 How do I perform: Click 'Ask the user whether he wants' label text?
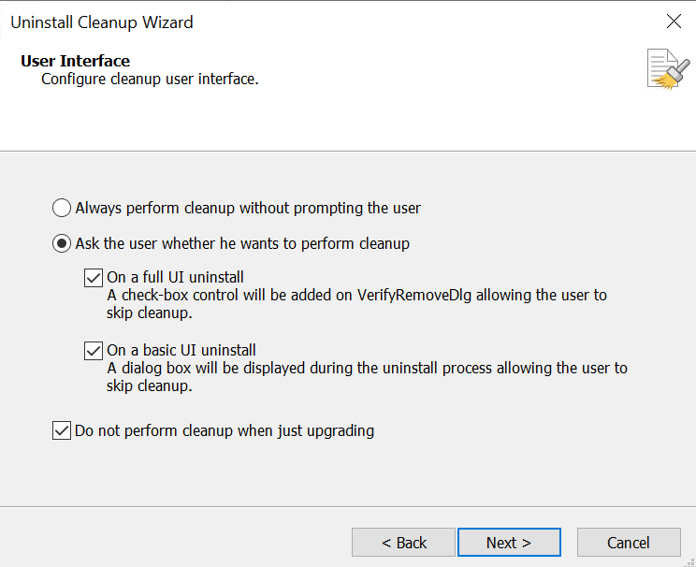242,244
